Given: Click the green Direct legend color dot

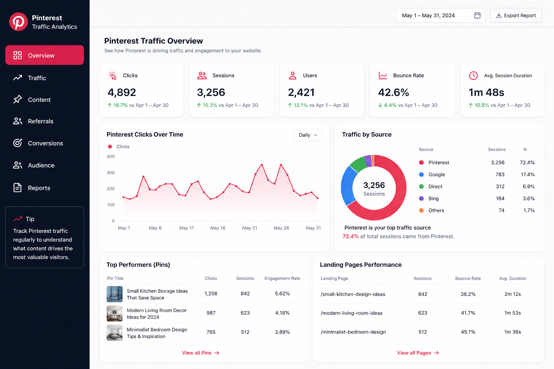Looking at the screenshot, I should click(421, 186).
